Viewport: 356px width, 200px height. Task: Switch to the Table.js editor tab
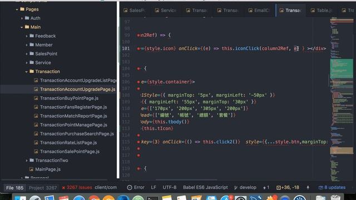(x=322, y=11)
